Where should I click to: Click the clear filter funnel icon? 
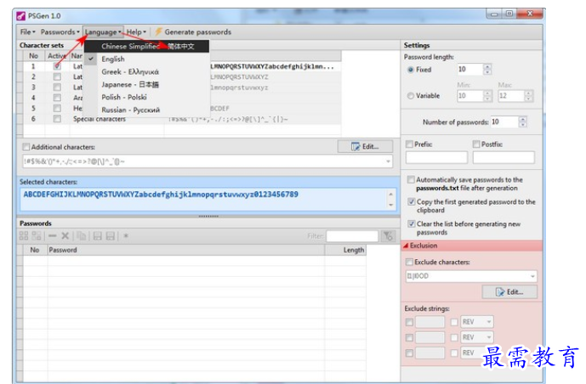tap(388, 236)
